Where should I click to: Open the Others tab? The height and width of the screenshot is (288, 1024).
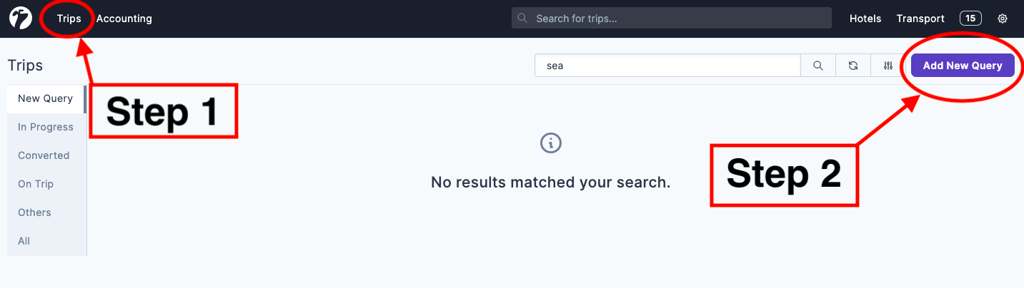coord(34,212)
